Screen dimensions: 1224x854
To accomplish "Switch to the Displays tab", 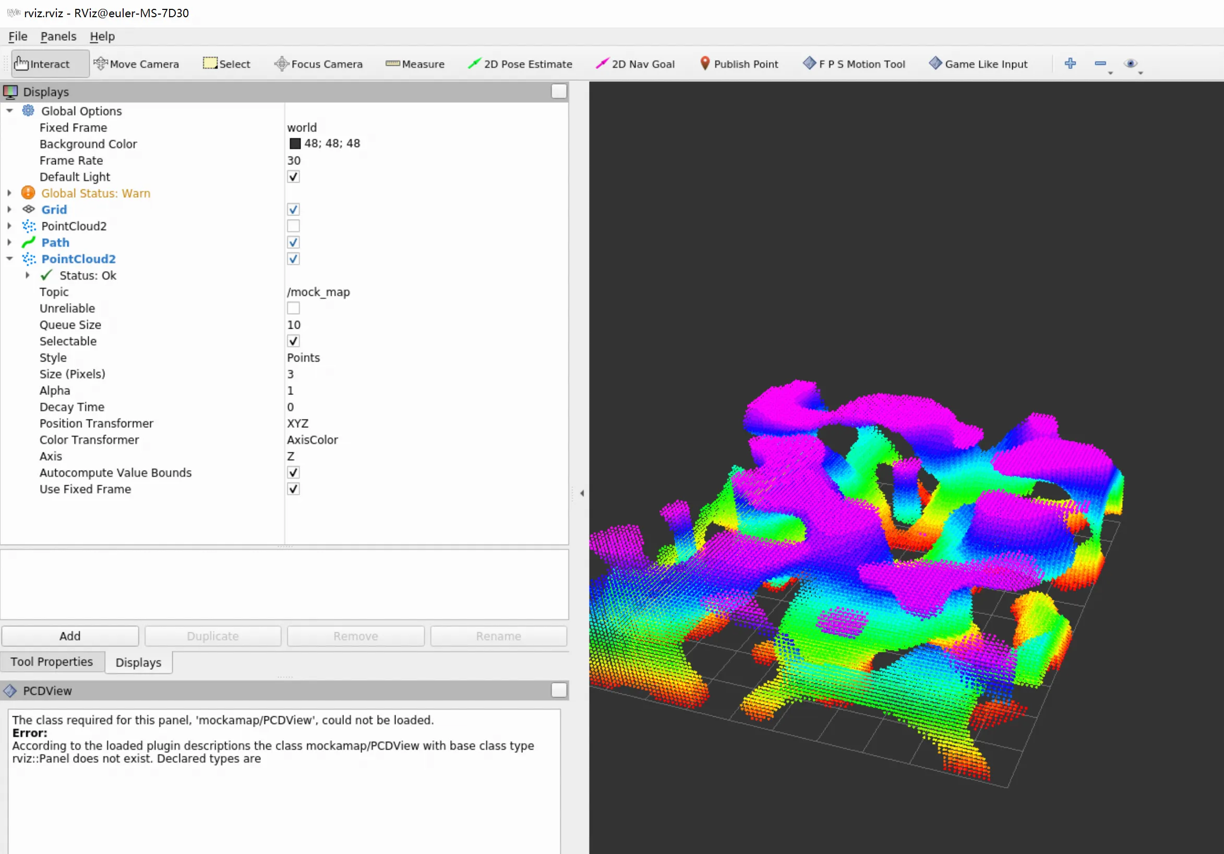I will tap(139, 663).
